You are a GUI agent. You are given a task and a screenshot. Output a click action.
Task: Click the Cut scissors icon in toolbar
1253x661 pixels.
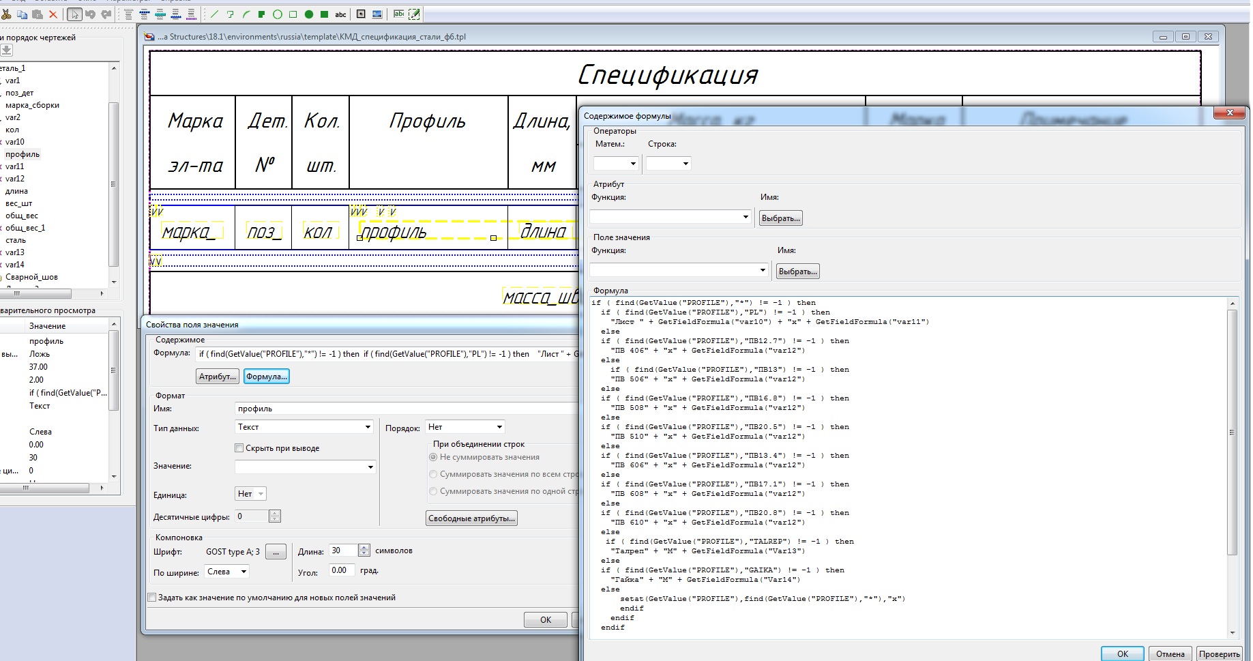pyautogui.click(x=6, y=14)
